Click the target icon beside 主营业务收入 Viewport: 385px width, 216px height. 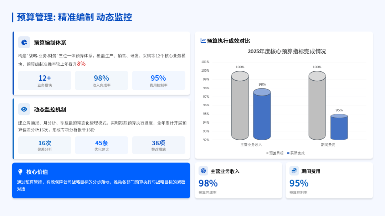pos(203,171)
